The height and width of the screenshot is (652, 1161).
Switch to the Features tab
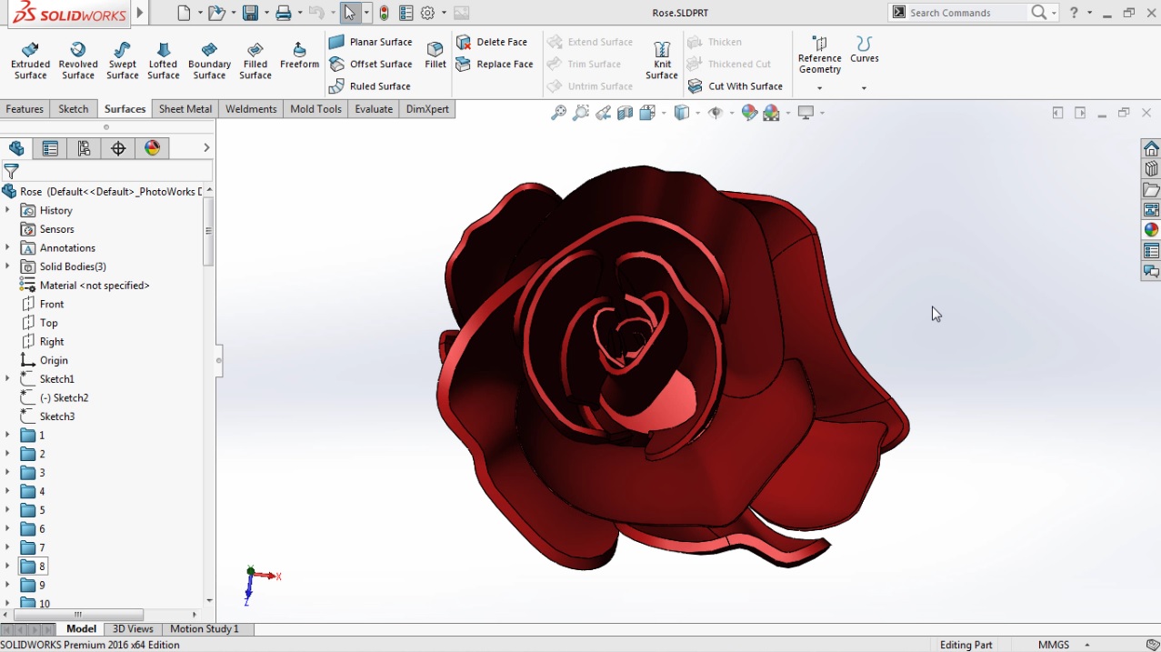25,109
